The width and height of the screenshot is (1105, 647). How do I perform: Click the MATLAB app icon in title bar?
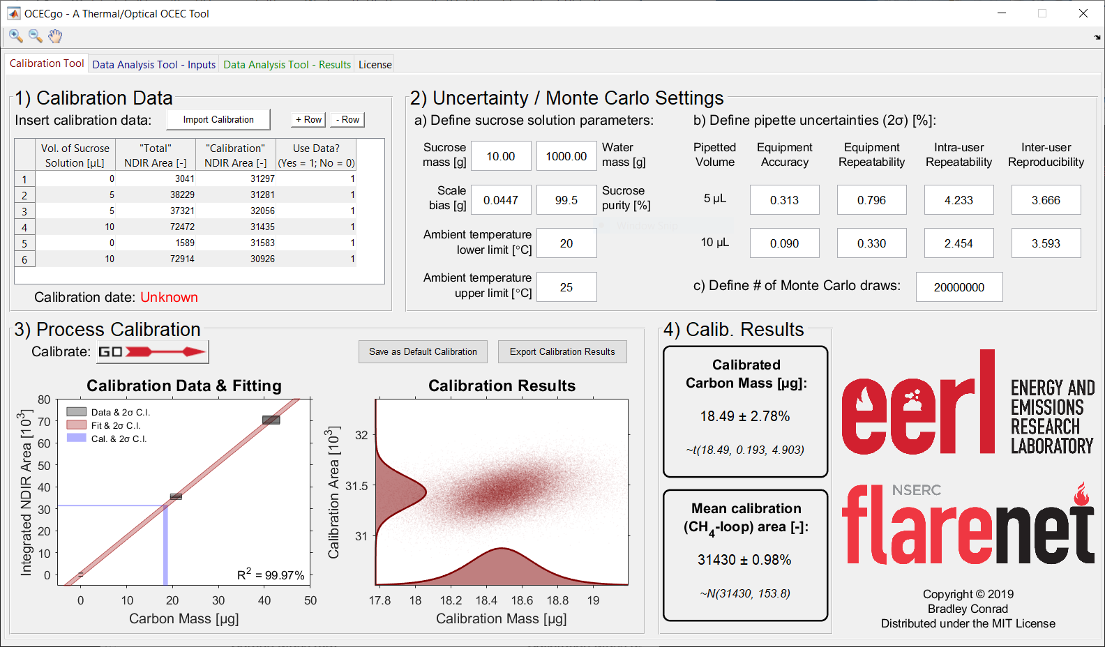tap(14, 13)
